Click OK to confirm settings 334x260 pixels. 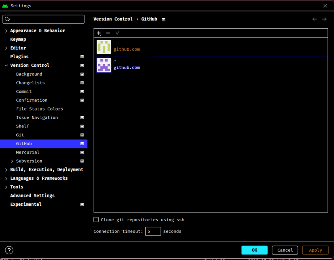pos(254,250)
